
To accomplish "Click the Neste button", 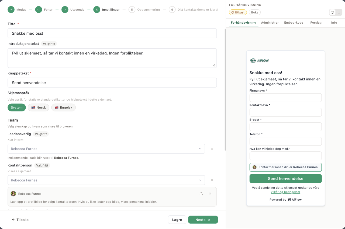I will click(203, 220).
